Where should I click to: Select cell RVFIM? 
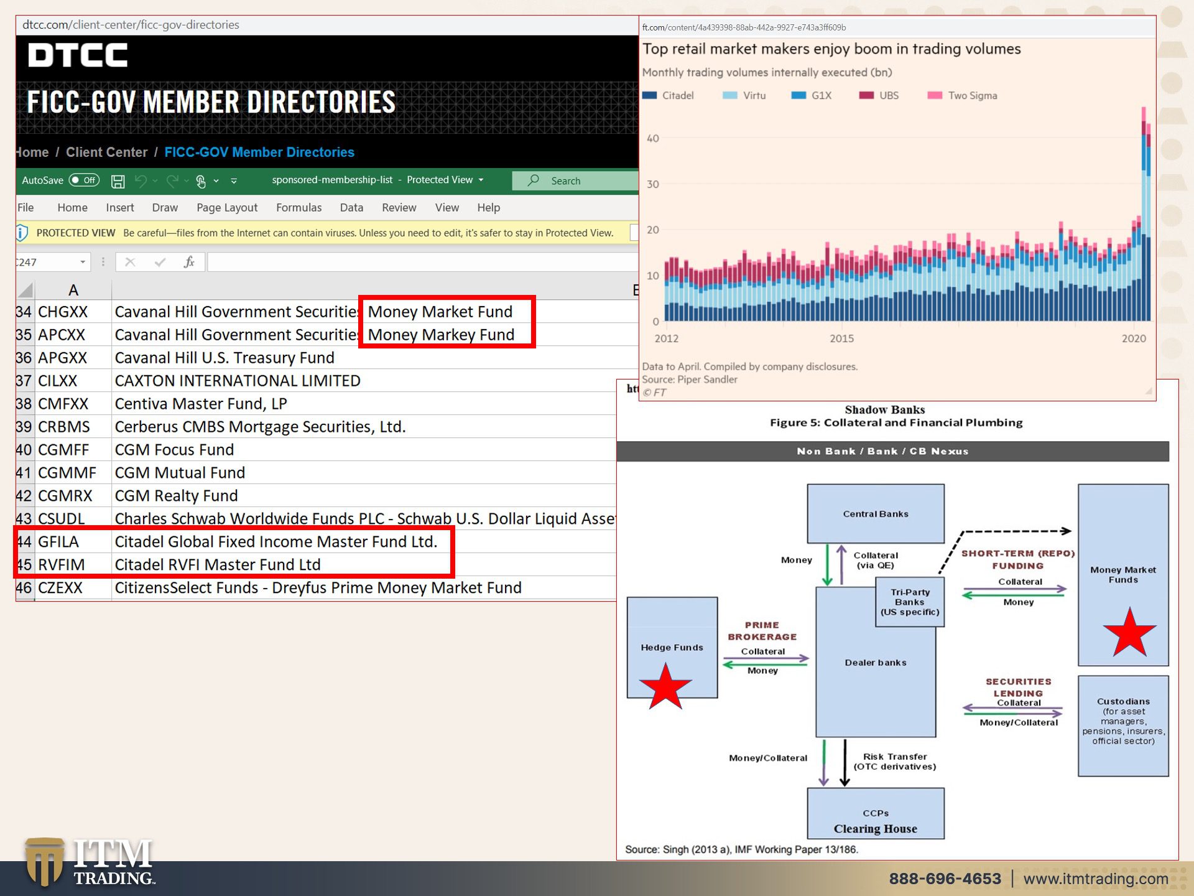click(73, 565)
